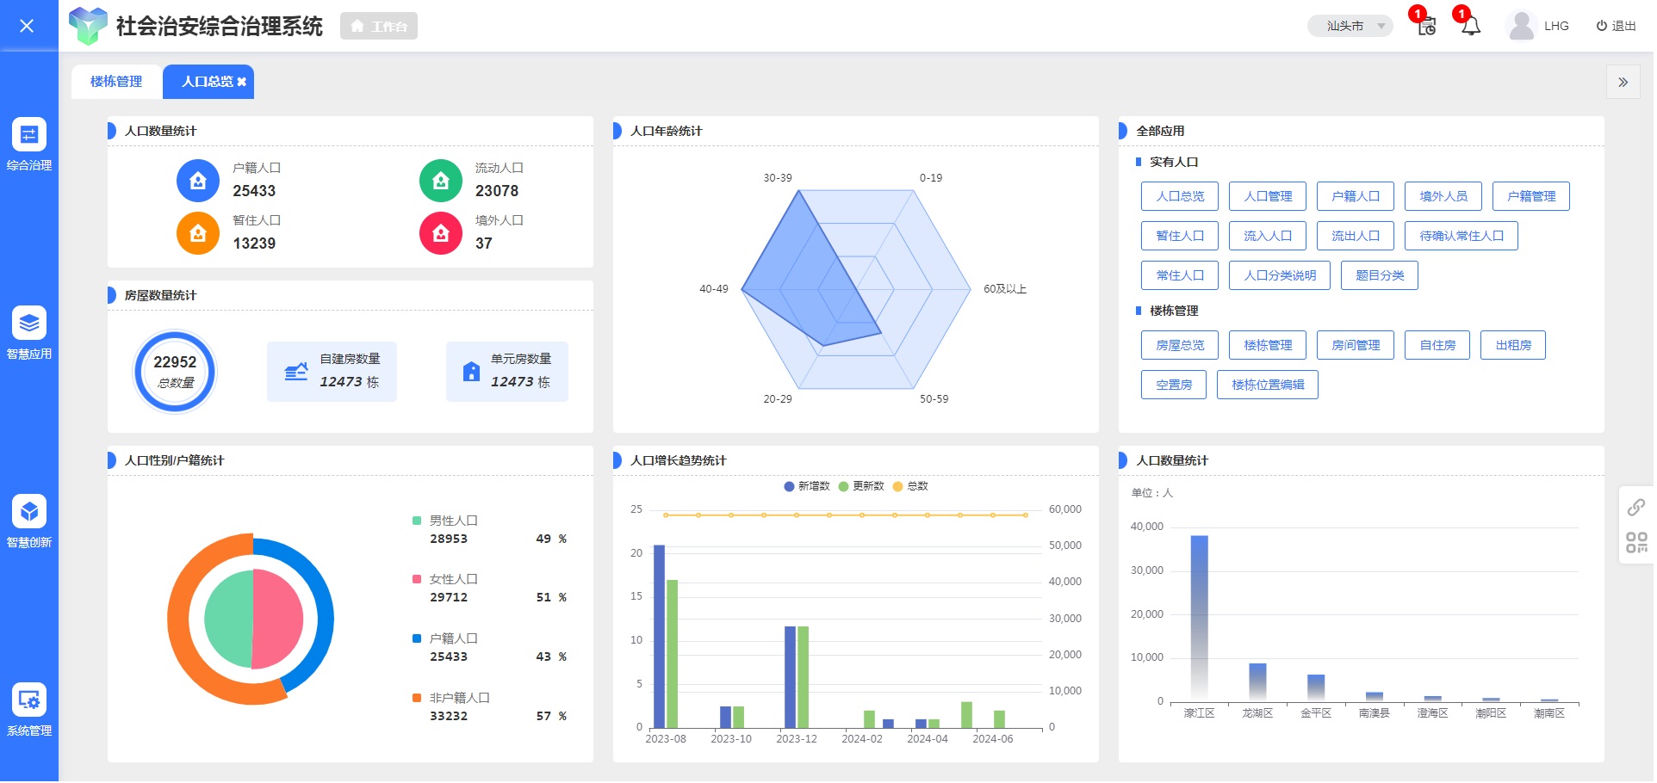
Task: Open 智慧创新 sidebar module
Action: click(x=29, y=521)
